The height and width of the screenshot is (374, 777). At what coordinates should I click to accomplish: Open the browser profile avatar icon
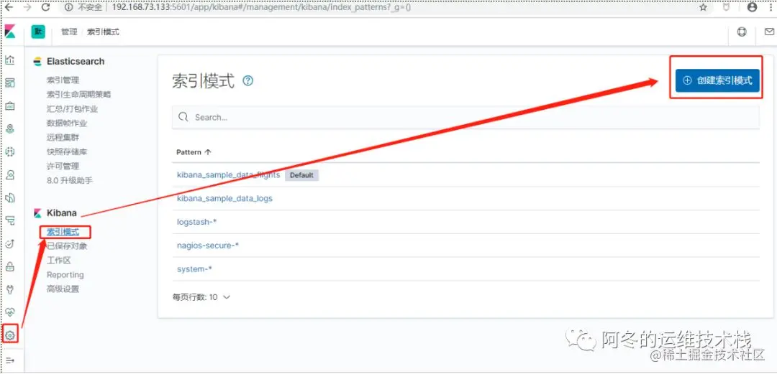pos(753,7)
